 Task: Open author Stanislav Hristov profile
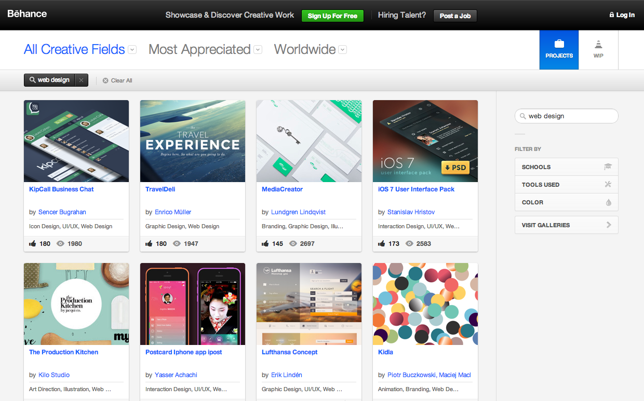click(x=411, y=212)
